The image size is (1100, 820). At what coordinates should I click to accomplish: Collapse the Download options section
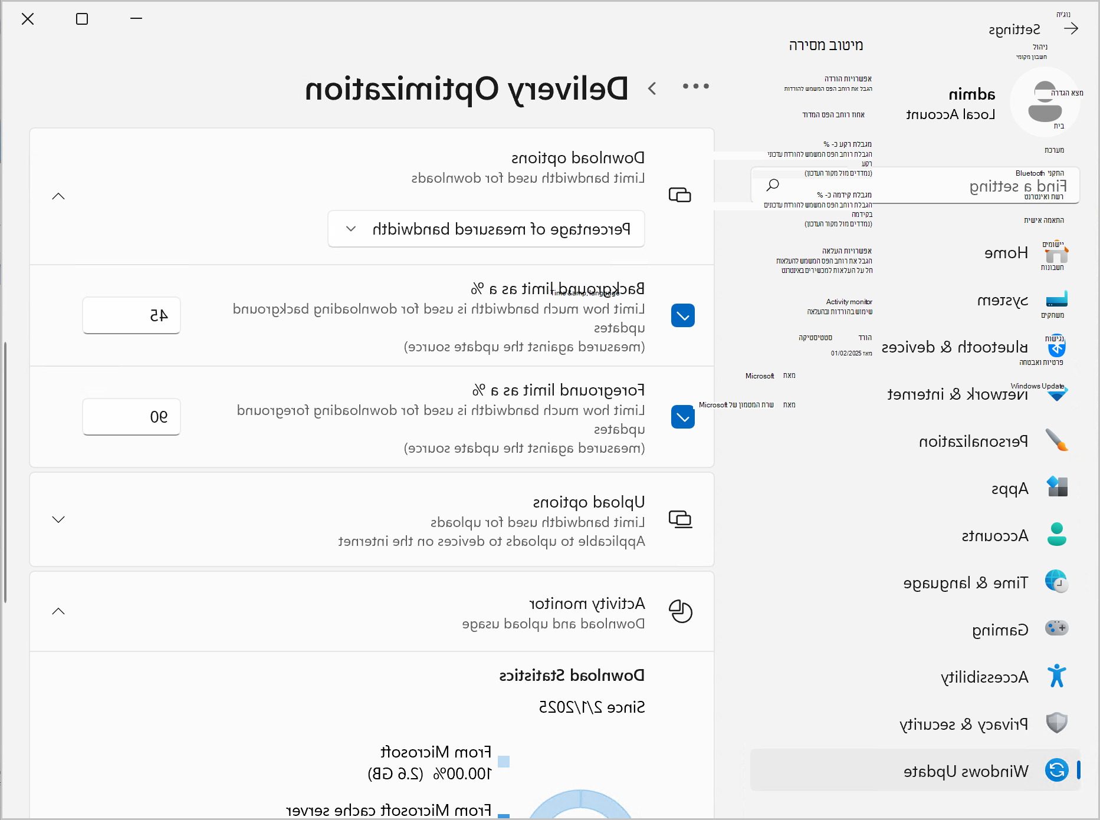(x=58, y=196)
